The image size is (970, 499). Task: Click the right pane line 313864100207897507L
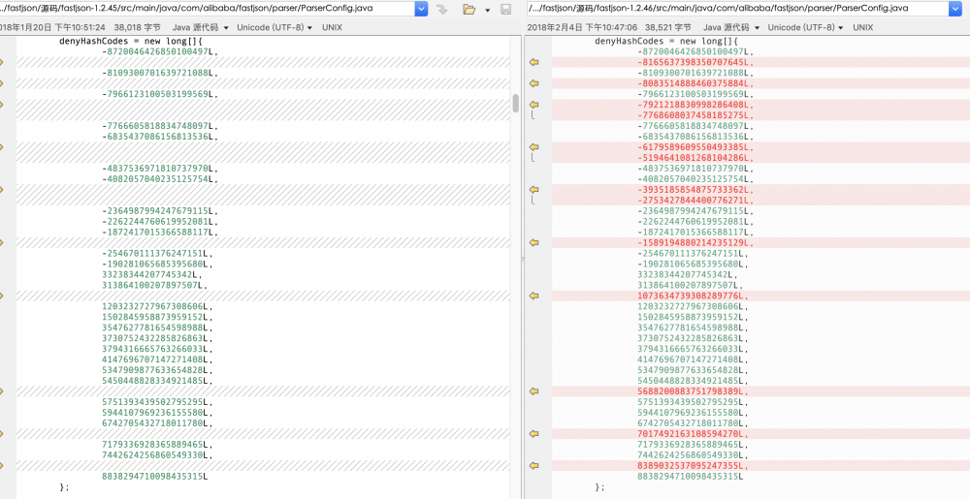(691, 285)
